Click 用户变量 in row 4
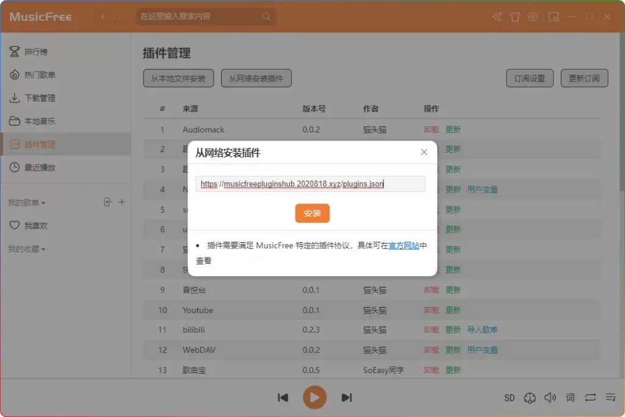625x417 pixels. (x=482, y=189)
